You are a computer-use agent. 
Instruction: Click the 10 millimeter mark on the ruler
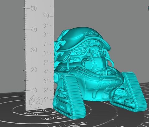[34, 90]
